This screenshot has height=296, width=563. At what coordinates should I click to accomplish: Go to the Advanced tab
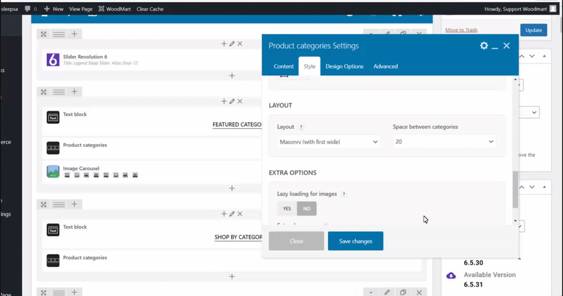[x=386, y=66]
